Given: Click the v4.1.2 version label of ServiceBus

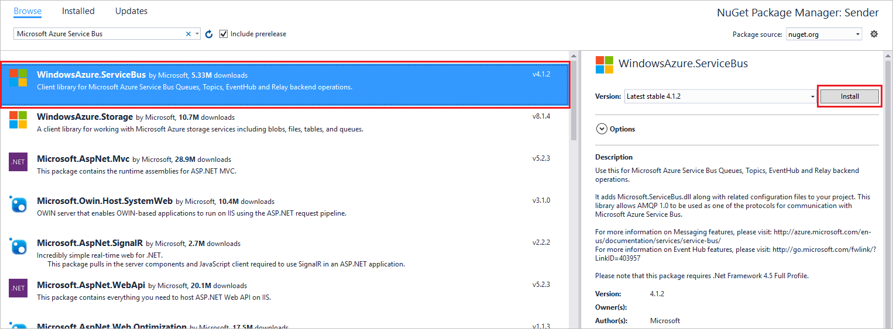Looking at the screenshot, I should click(x=541, y=74).
